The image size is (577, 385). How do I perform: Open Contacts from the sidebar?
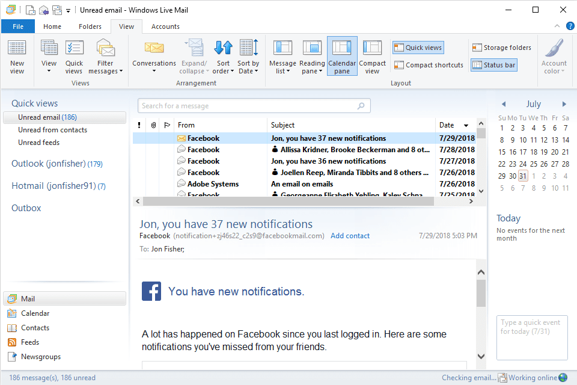pyautogui.click(x=35, y=328)
